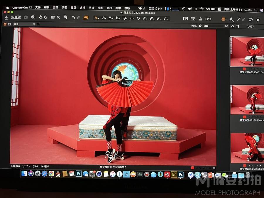The width and height of the screenshot is (264, 198).
Task: Open the 调整 menu
Action: pyautogui.click(x=65, y=8)
